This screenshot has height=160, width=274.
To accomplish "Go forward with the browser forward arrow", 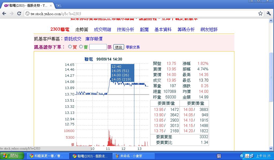I will (12, 14).
